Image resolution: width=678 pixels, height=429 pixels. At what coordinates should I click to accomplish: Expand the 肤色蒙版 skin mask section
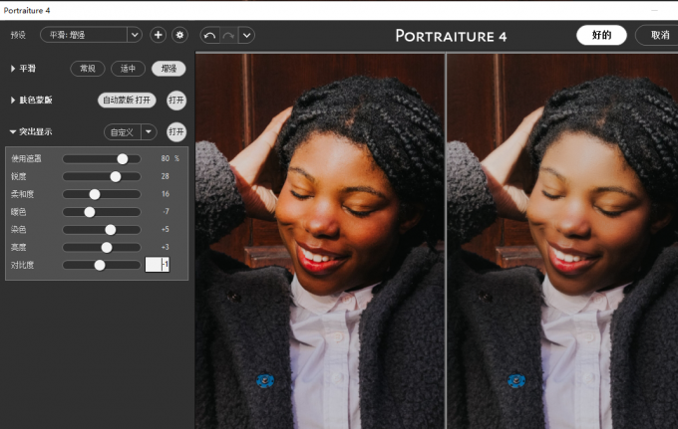point(13,101)
